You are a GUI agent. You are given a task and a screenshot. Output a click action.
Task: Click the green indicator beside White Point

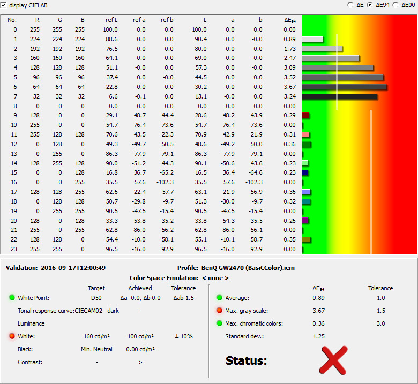[x=12, y=297]
